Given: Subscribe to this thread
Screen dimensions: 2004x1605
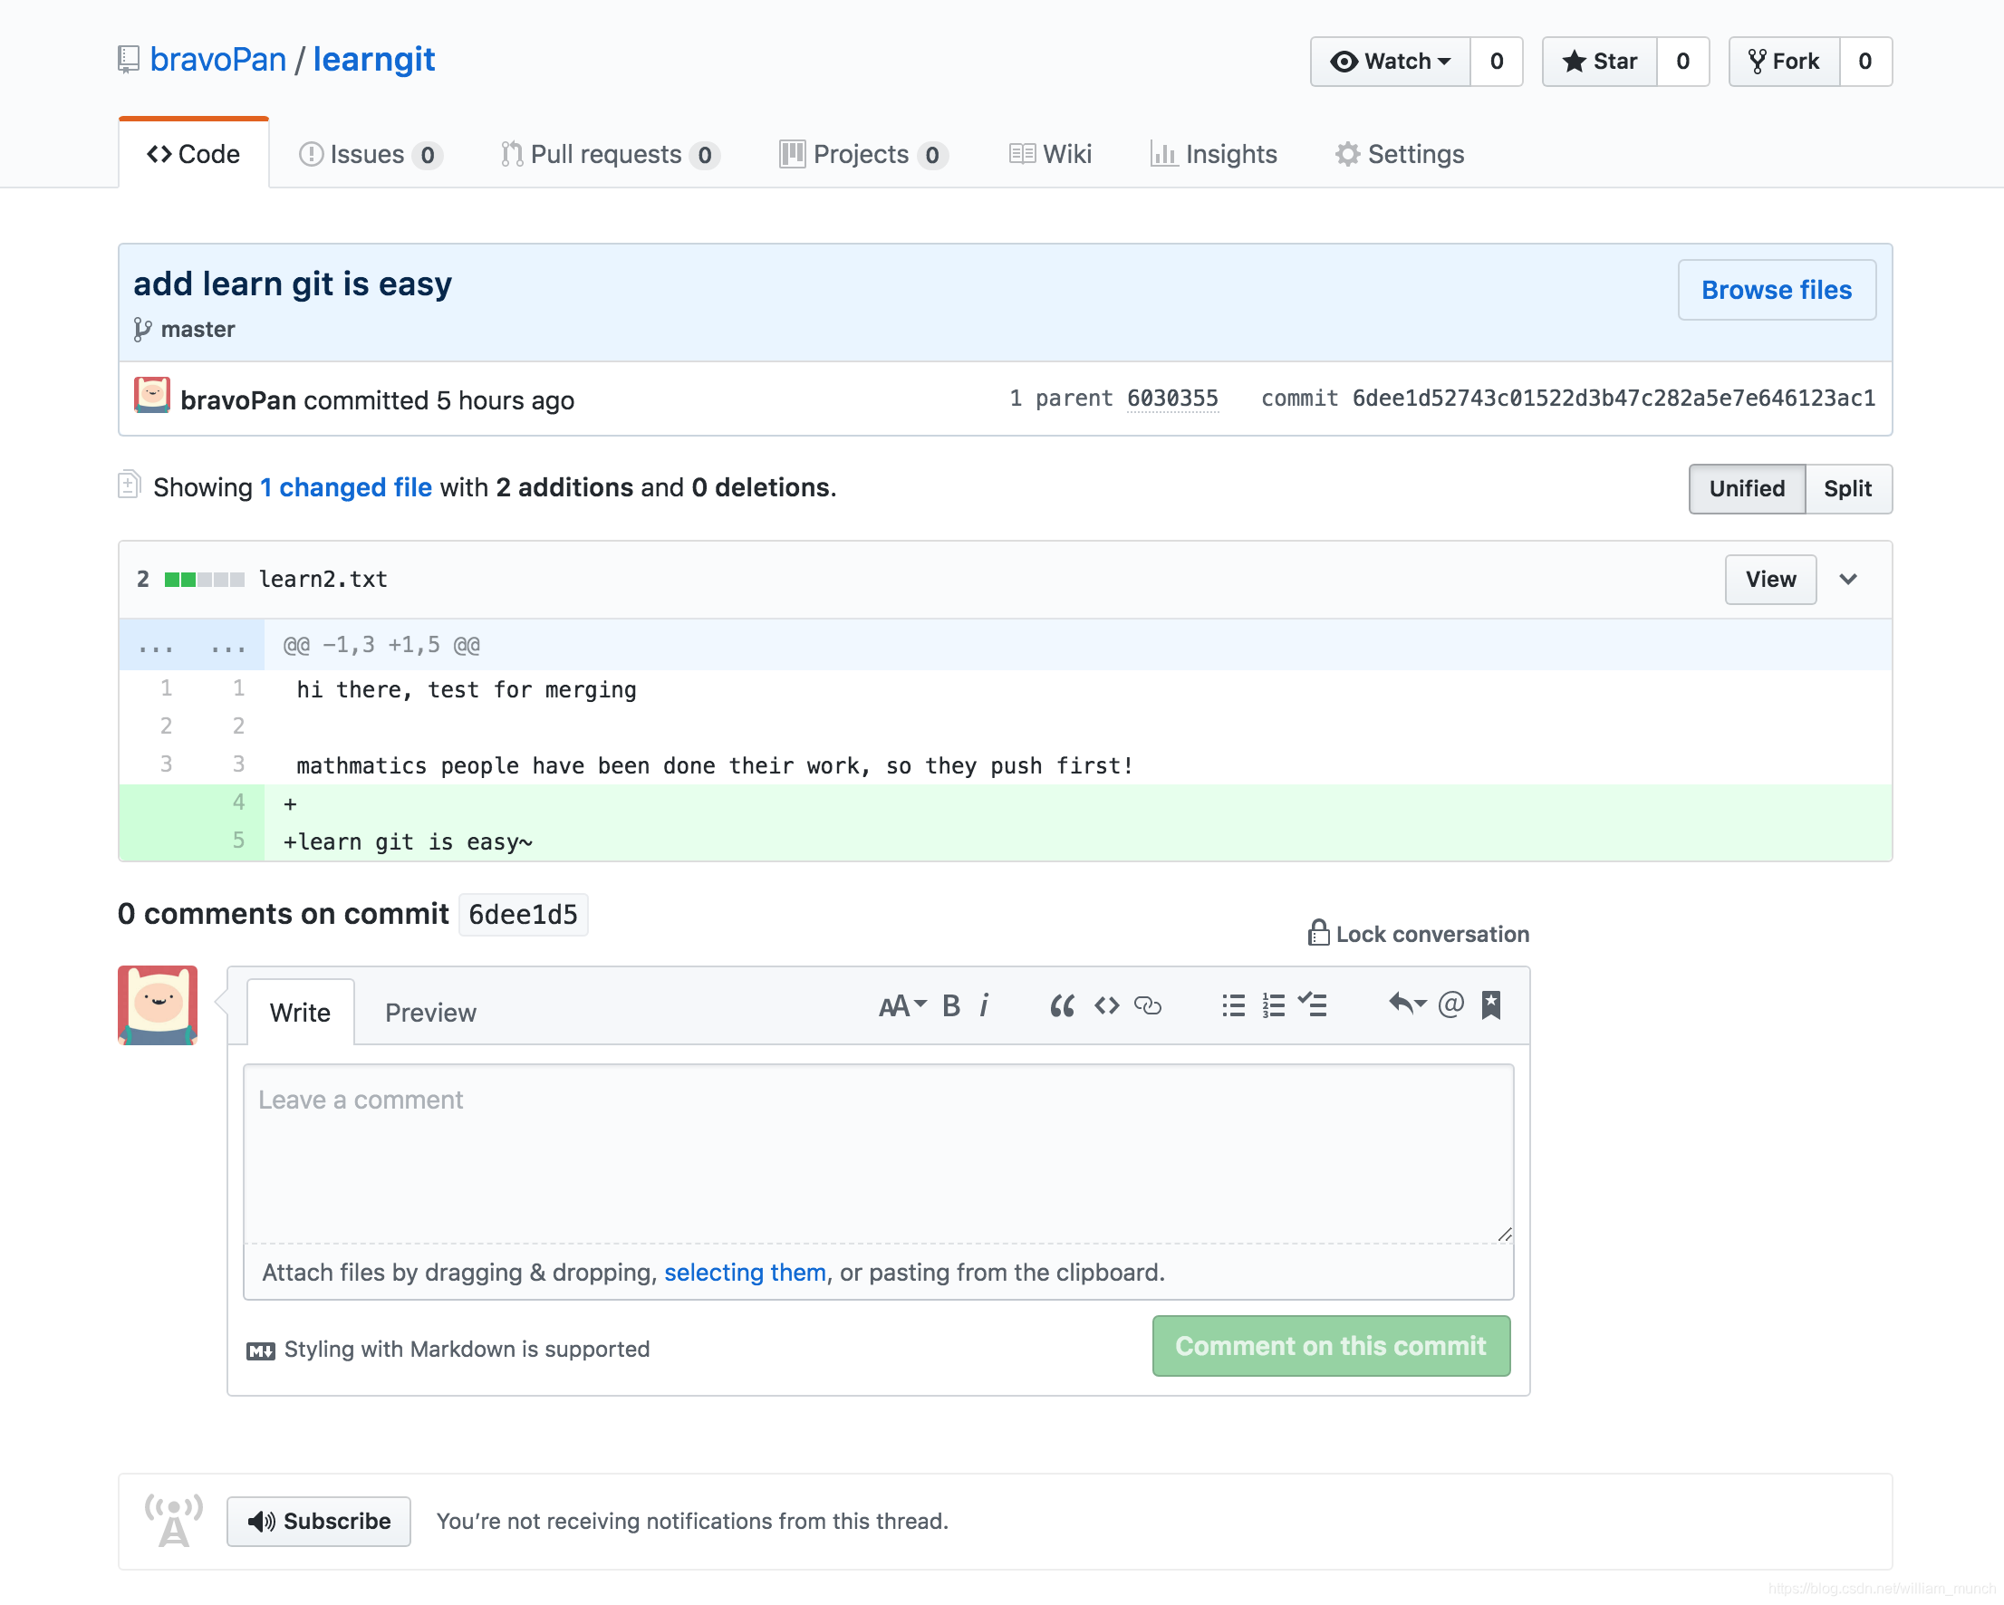Looking at the screenshot, I should tap(319, 1522).
